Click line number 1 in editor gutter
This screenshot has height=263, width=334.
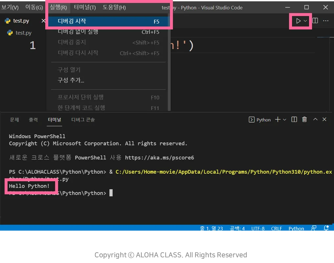click(x=32, y=45)
